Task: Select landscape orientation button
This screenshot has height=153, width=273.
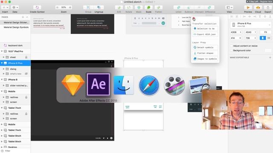Action: click(x=269, y=38)
